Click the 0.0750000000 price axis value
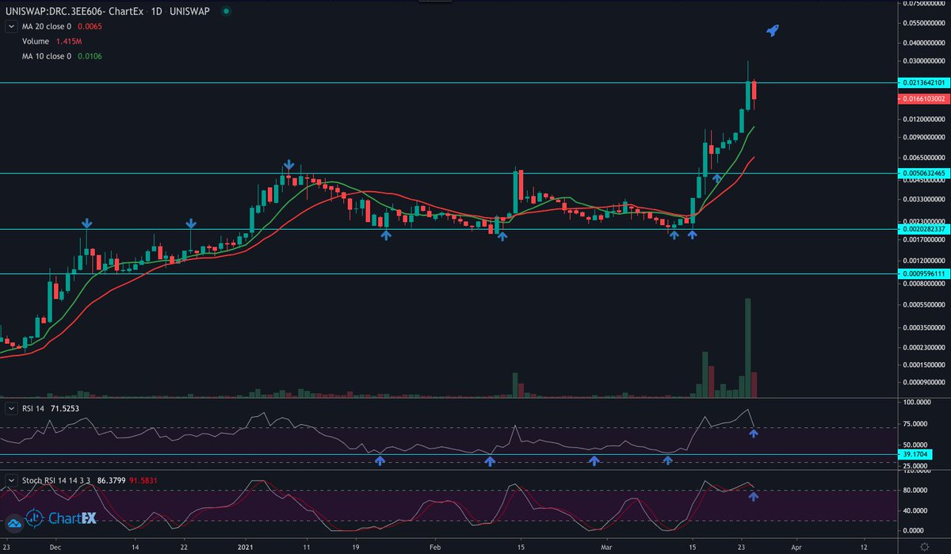The image size is (951, 554). click(x=924, y=3)
